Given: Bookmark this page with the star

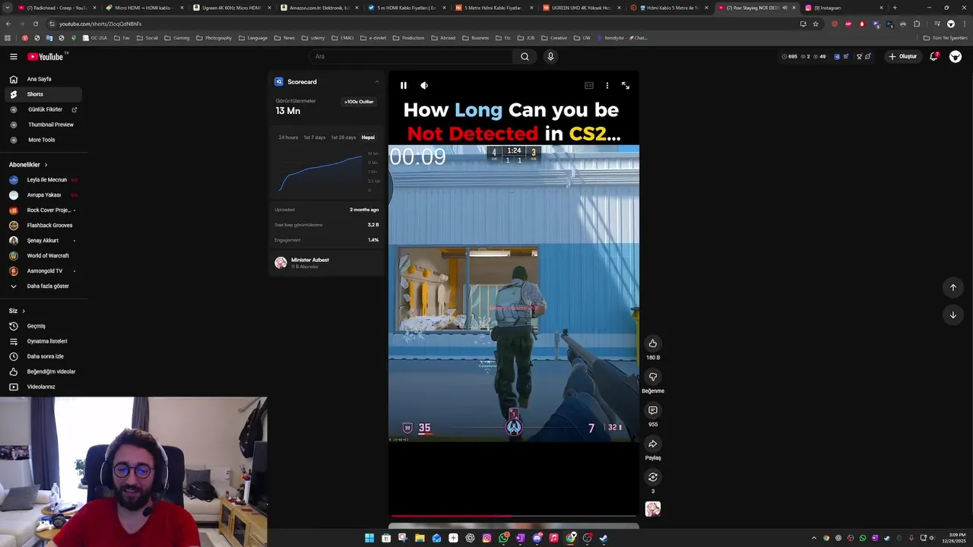Looking at the screenshot, I should tap(816, 24).
